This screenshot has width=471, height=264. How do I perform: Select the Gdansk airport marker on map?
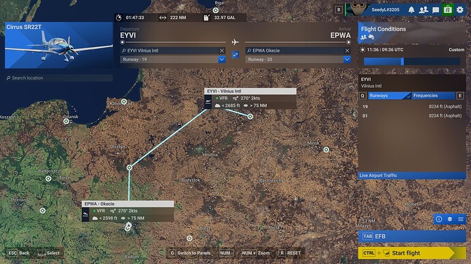point(66,121)
